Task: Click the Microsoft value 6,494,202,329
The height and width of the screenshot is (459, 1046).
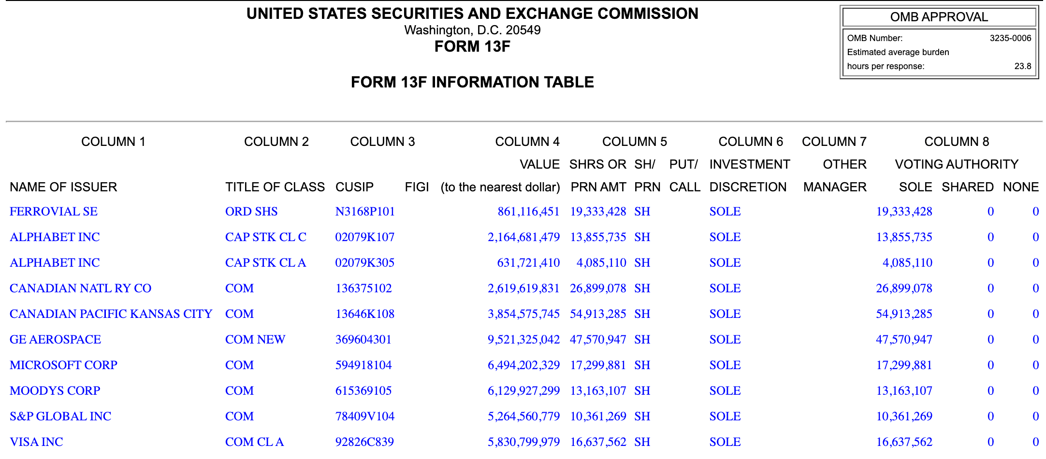Action: [523, 365]
